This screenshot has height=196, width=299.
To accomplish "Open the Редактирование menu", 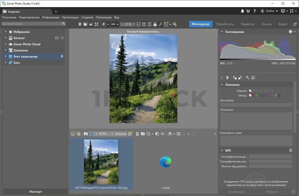I will point(29,17).
